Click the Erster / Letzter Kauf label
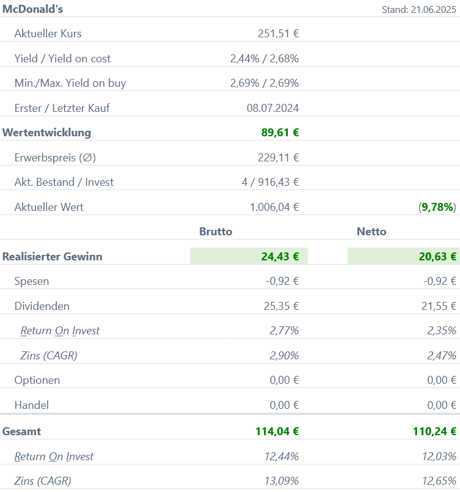 [62, 108]
